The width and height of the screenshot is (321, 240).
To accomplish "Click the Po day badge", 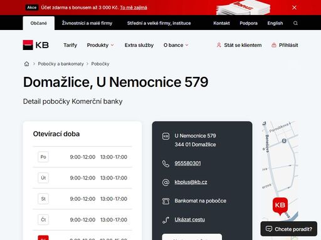I will point(43,157).
